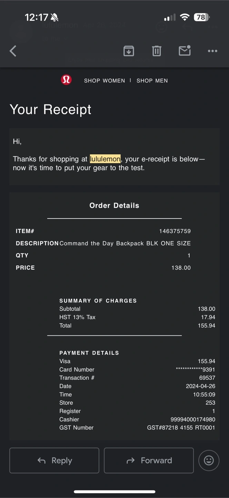Tap the lululemon red logo

point(66,80)
